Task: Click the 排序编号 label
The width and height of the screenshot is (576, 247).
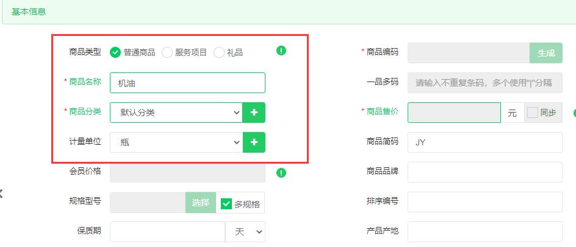Action: (x=383, y=201)
